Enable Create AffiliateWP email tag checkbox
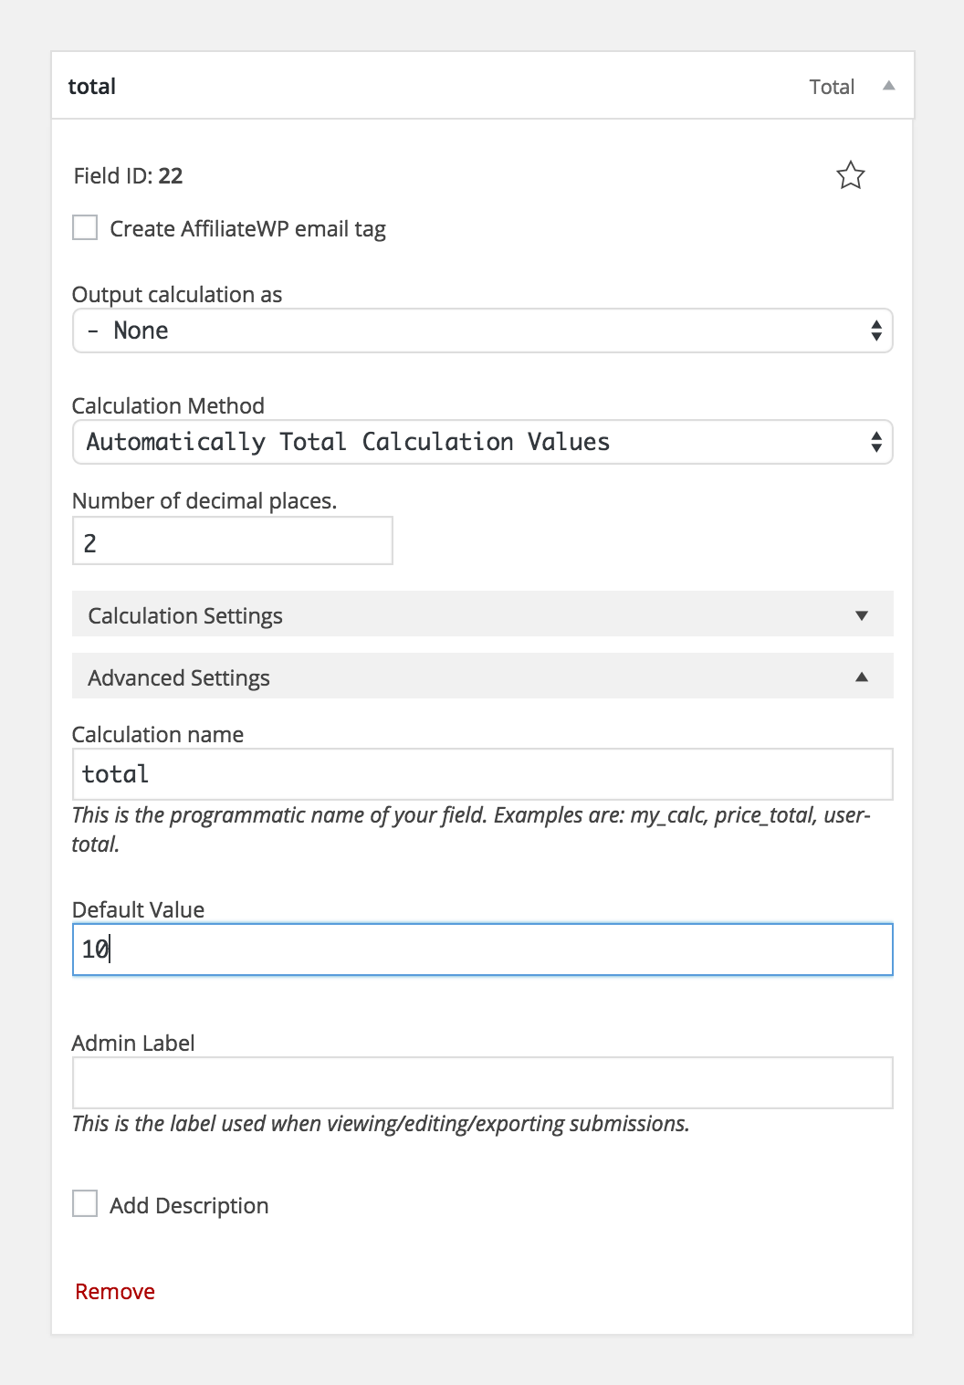This screenshot has height=1385, width=964. pyautogui.click(x=85, y=227)
